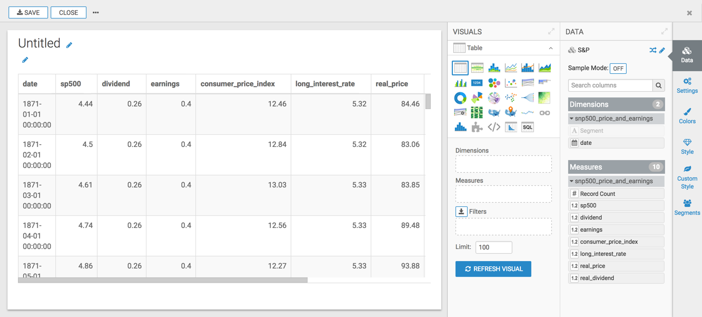Toggle Sample Mode OFF switch
The image size is (702, 317).
618,68
